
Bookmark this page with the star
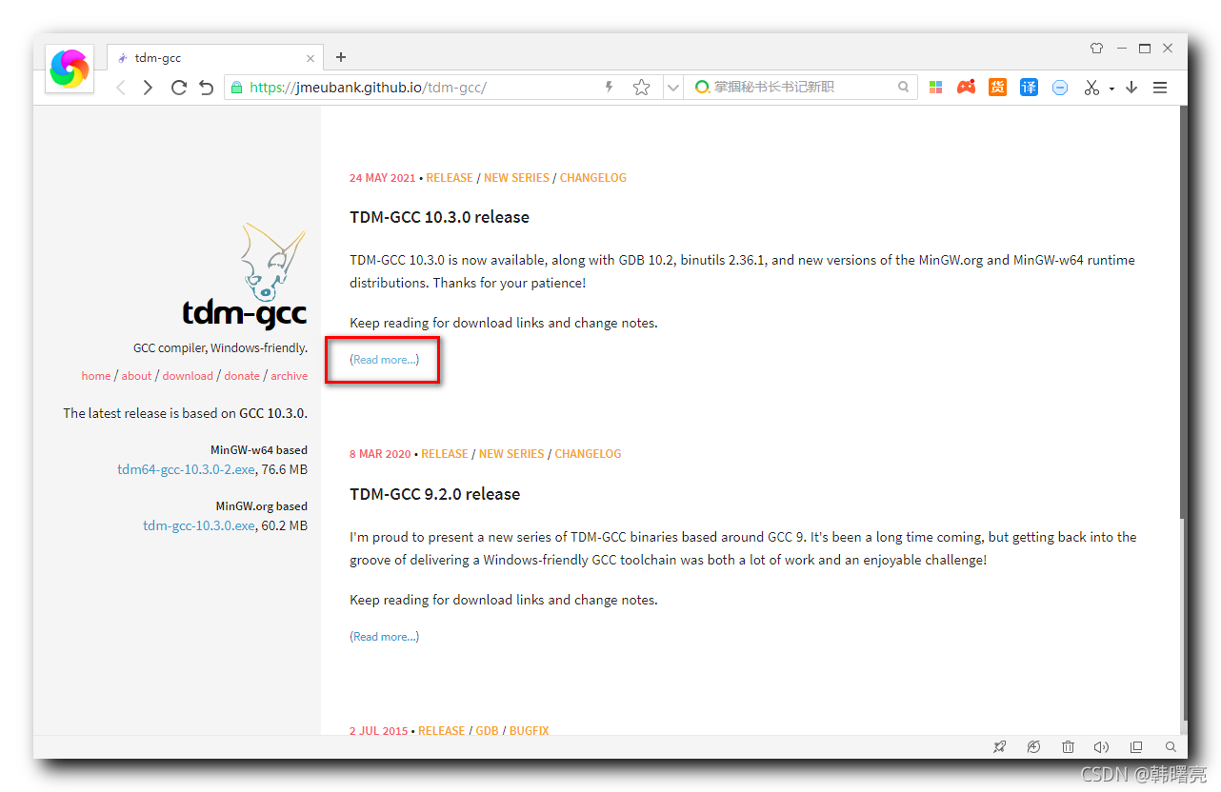(x=641, y=87)
